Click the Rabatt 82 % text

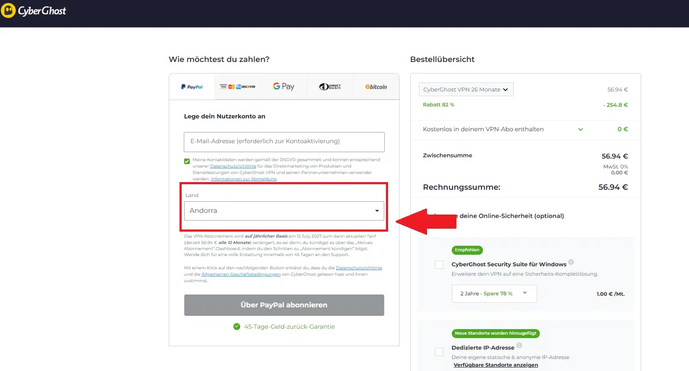[439, 105]
